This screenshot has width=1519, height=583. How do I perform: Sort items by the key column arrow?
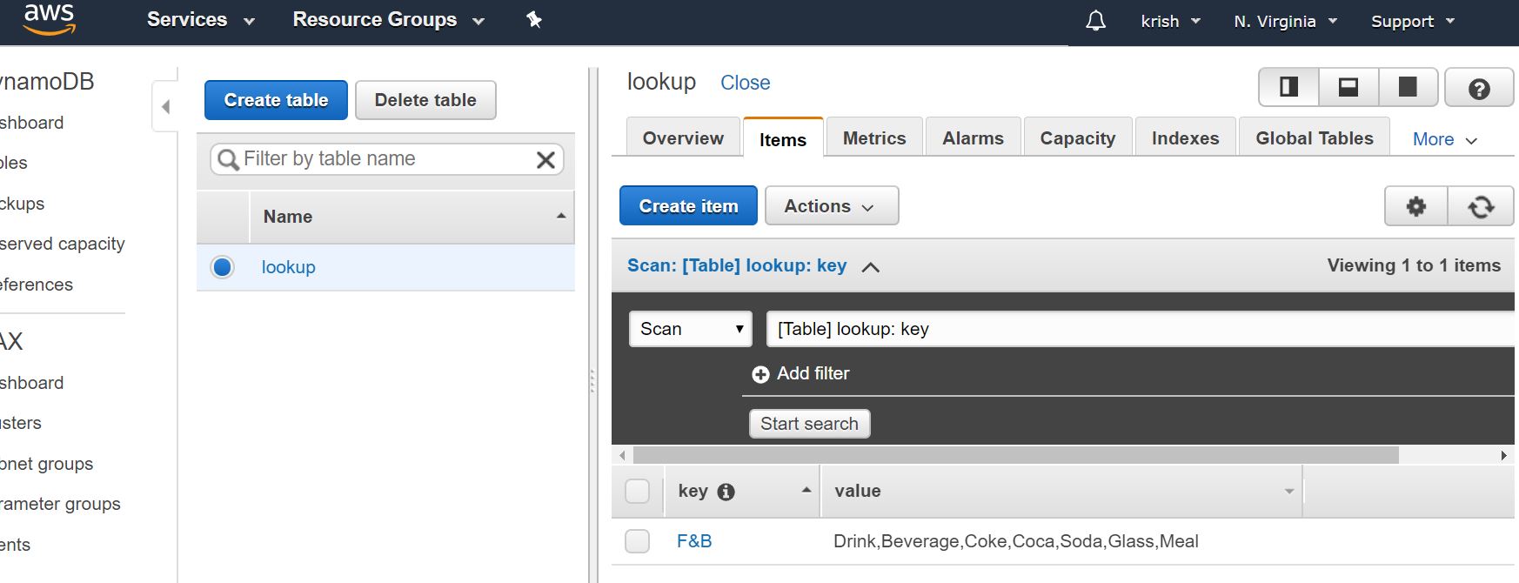tap(806, 490)
